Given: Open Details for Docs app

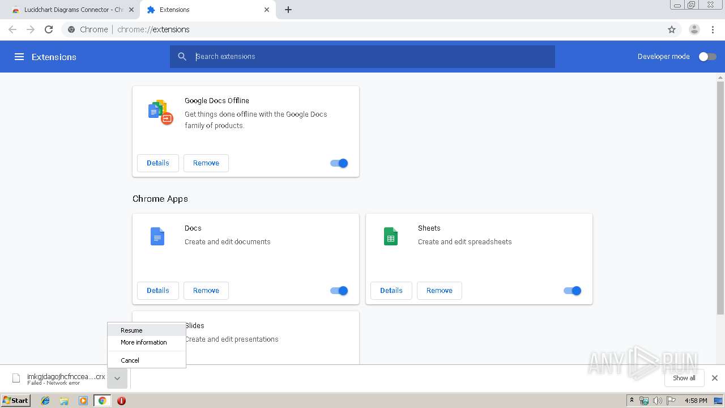Looking at the screenshot, I should (158, 291).
